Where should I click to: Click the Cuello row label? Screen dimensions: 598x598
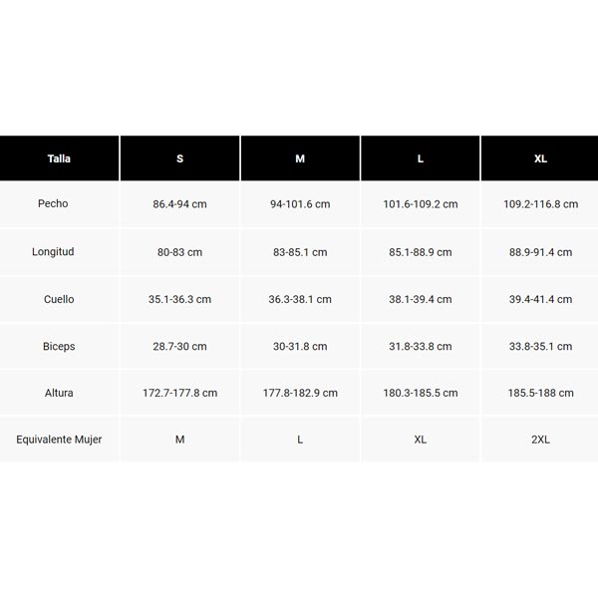click(x=59, y=299)
